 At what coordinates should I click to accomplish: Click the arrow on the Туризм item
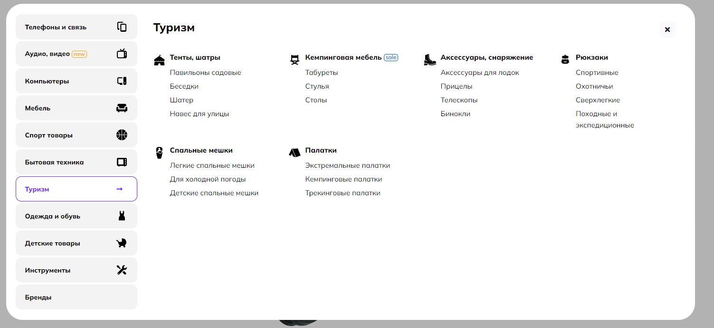[120, 189]
